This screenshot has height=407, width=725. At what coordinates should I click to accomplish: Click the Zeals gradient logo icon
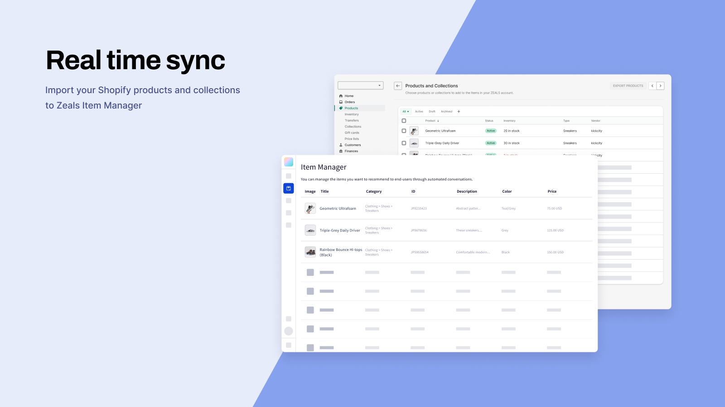coord(289,162)
